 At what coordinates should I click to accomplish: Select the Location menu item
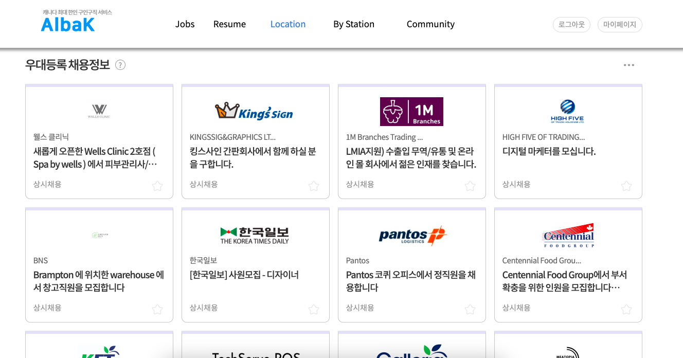[288, 24]
